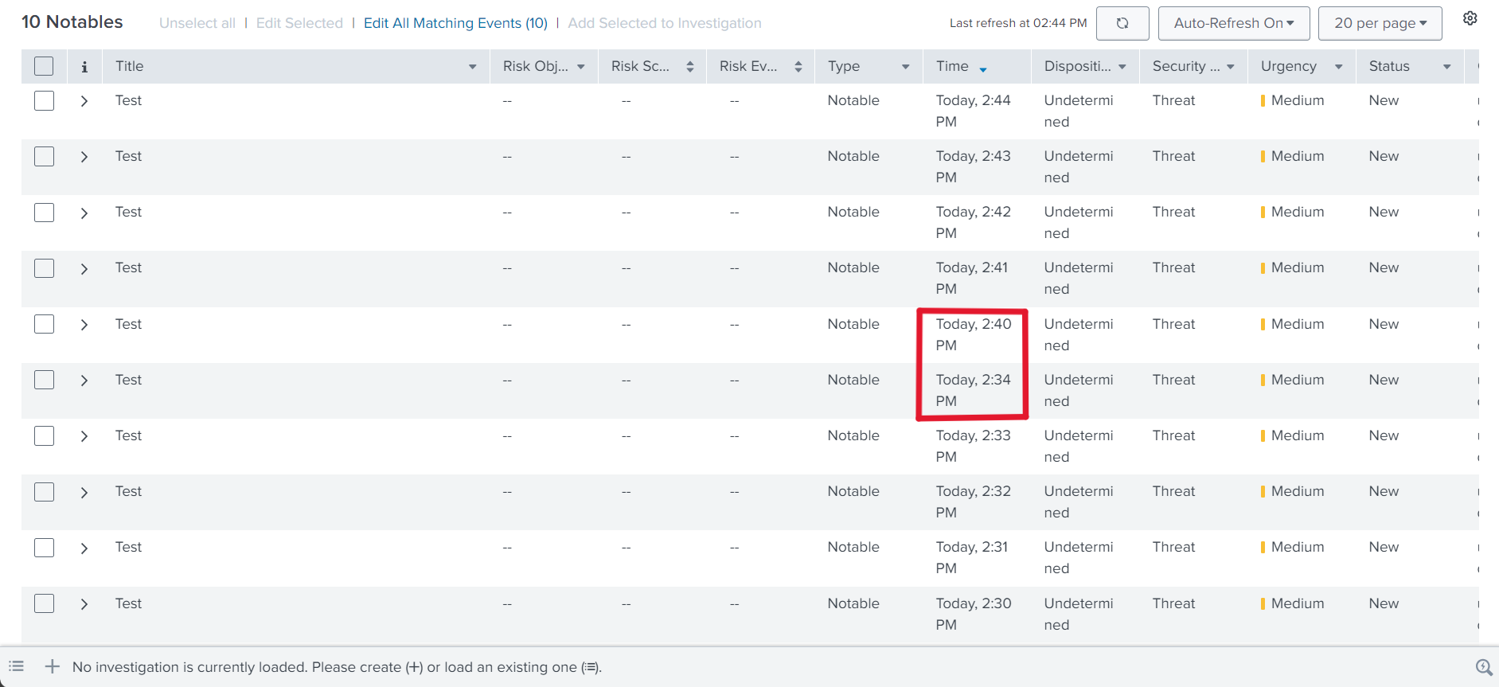
Task: Click the Medium urgency indicator in 2:30 PM row
Action: click(1297, 603)
